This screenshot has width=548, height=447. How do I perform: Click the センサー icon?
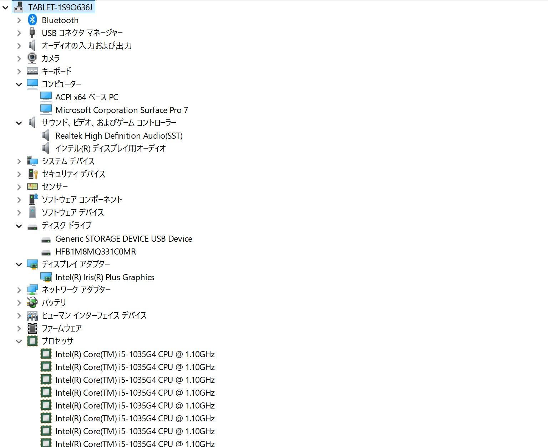click(x=32, y=186)
